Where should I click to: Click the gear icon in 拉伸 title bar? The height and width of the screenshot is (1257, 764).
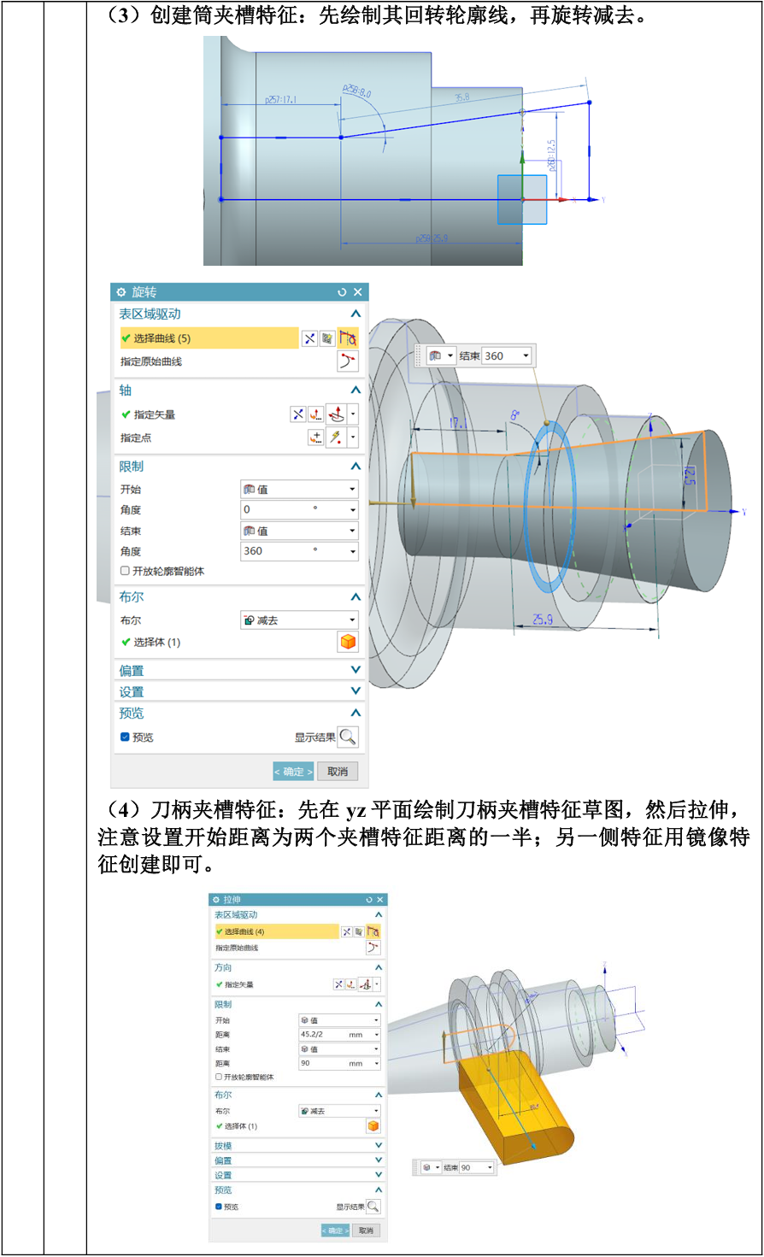pyautogui.click(x=217, y=900)
